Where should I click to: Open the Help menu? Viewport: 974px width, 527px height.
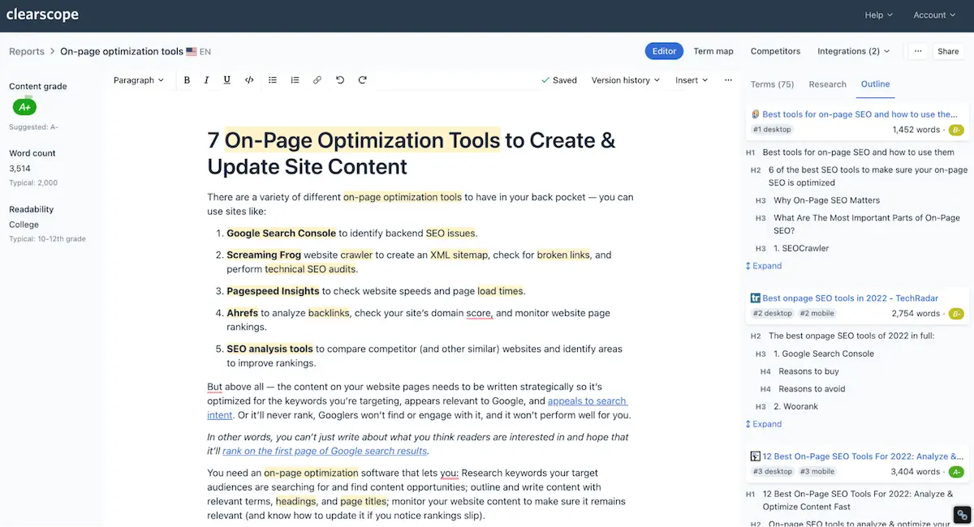point(879,15)
